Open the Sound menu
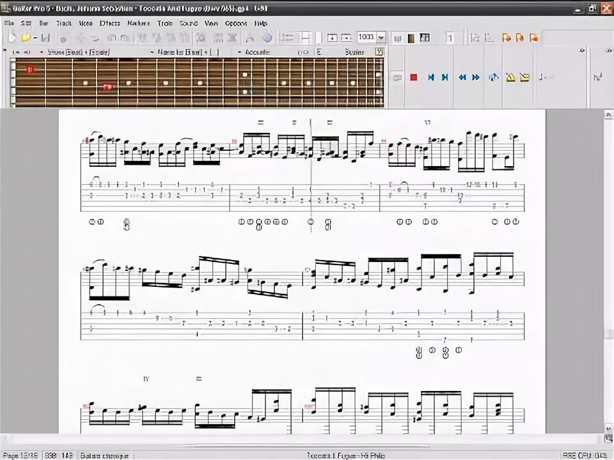Viewport: 614px width, 460px height. tap(189, 24)
